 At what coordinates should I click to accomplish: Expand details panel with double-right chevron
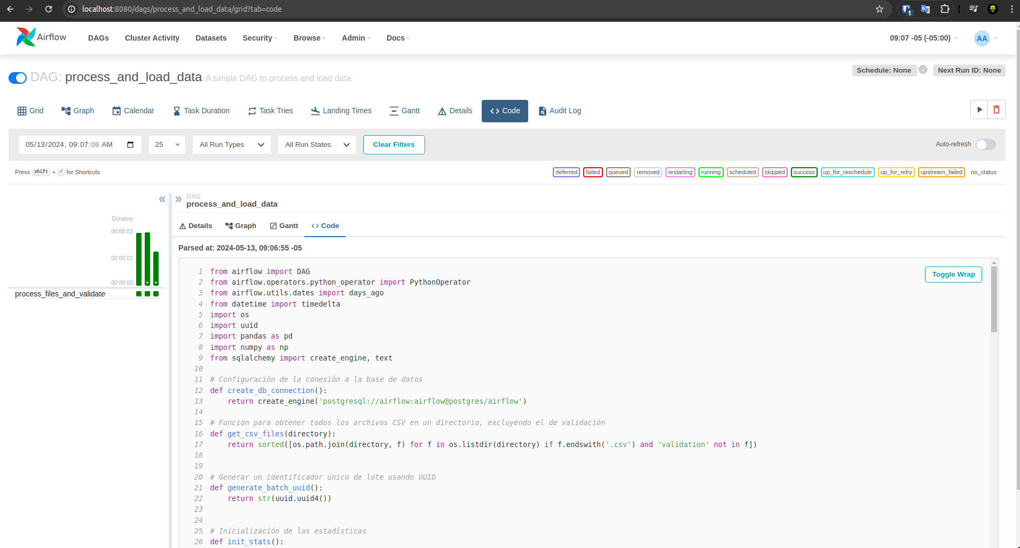[178, 199]
